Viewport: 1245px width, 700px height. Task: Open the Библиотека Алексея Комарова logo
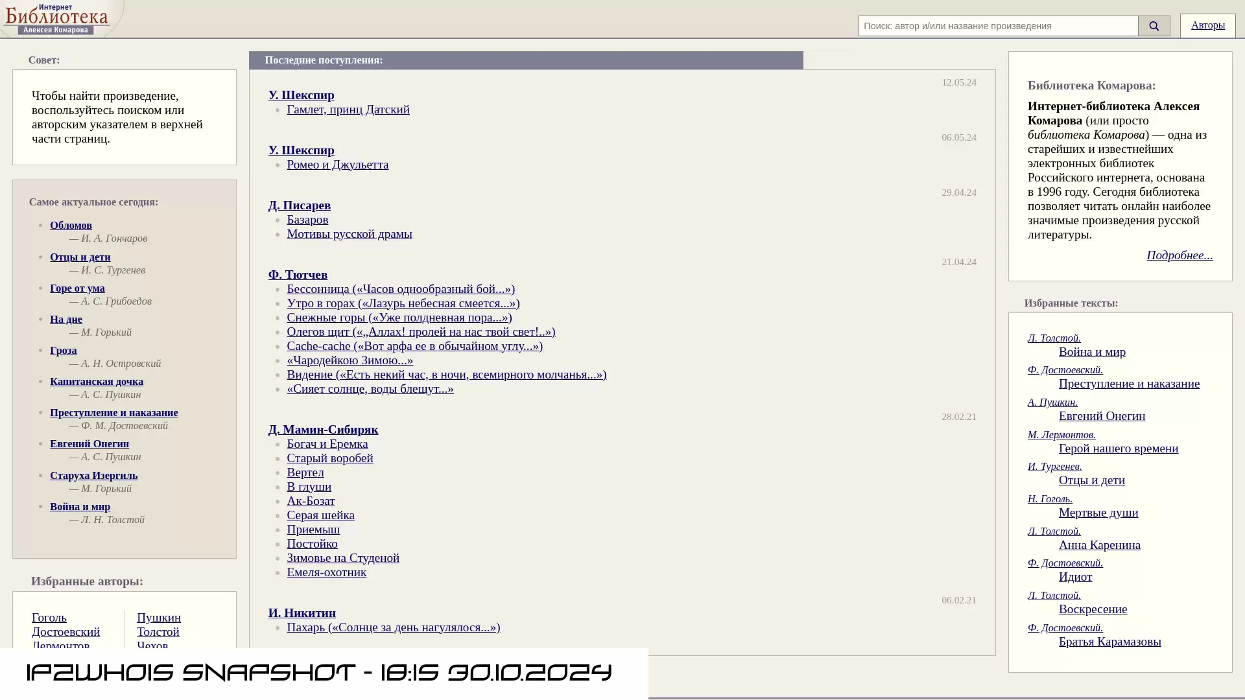57,19
